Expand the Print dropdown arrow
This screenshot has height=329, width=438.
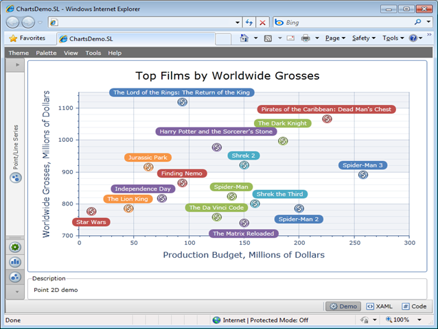(x=317, y=38)
